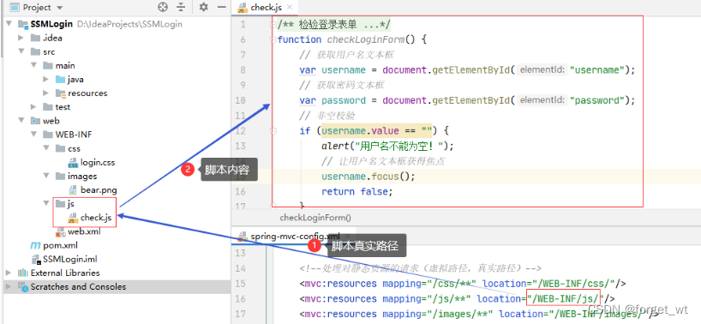Click the web module folder icon
Viewport: 701px width, 324px height.
click(x=35, y=121)
